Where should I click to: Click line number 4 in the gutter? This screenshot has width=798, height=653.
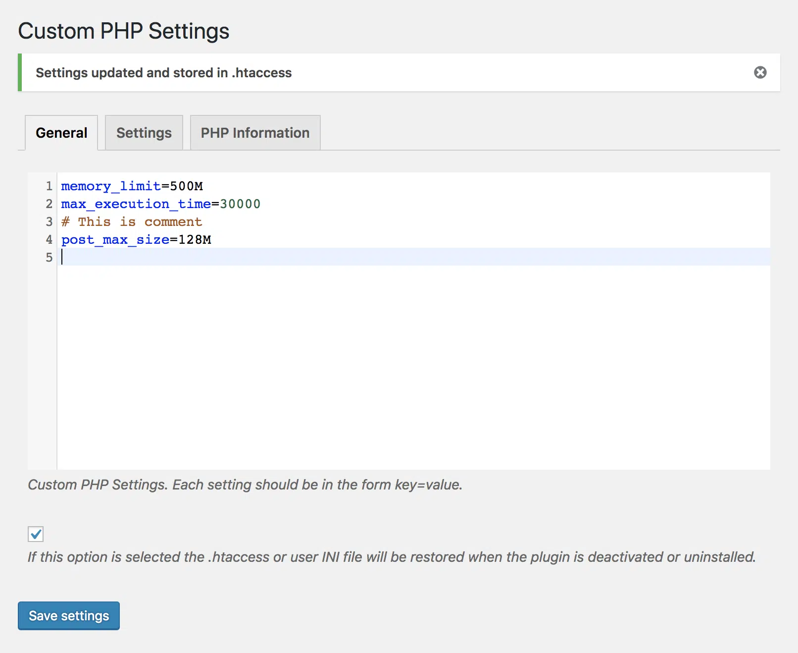(x=49, y=239)
